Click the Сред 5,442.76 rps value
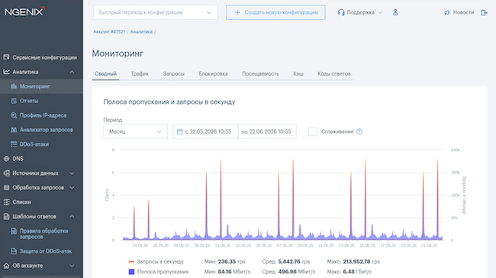This screenshot has width=496, height=278. click(x=294, y=261)
